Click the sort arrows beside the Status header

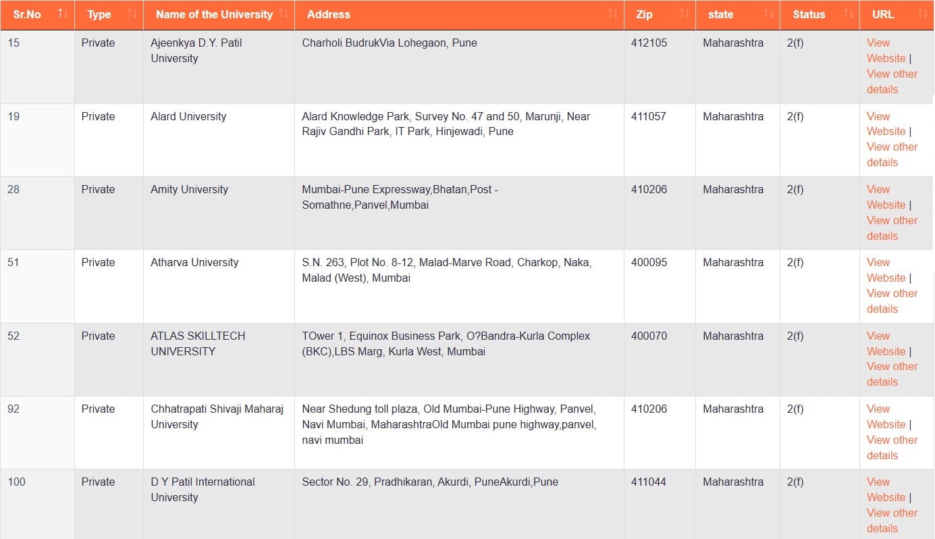pos(848,14)
